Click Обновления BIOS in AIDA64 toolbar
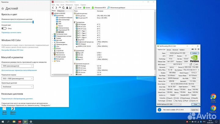This screenshot has height=124, width=220. pos(99,8)
